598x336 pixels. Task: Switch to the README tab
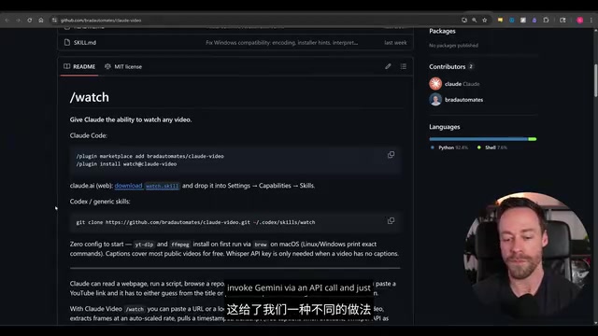79,66
